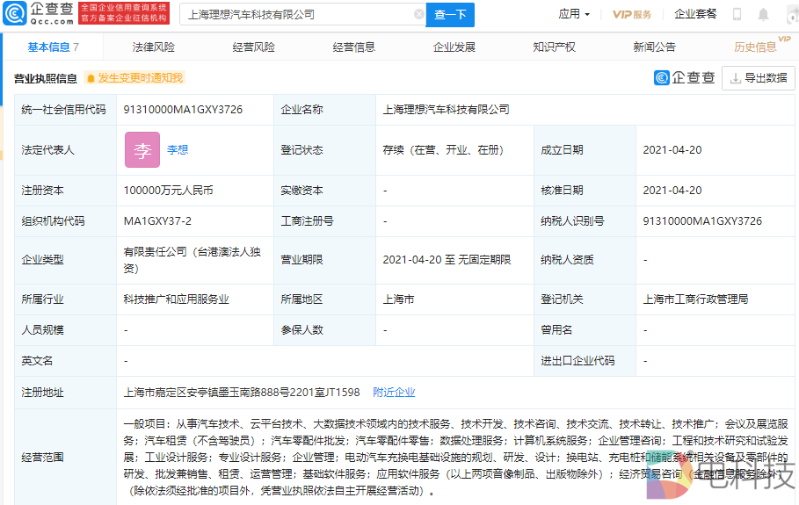Screen dimensions: 799x505
Task: Open legal representative 李想 link
Action: (x=178, y=149)
